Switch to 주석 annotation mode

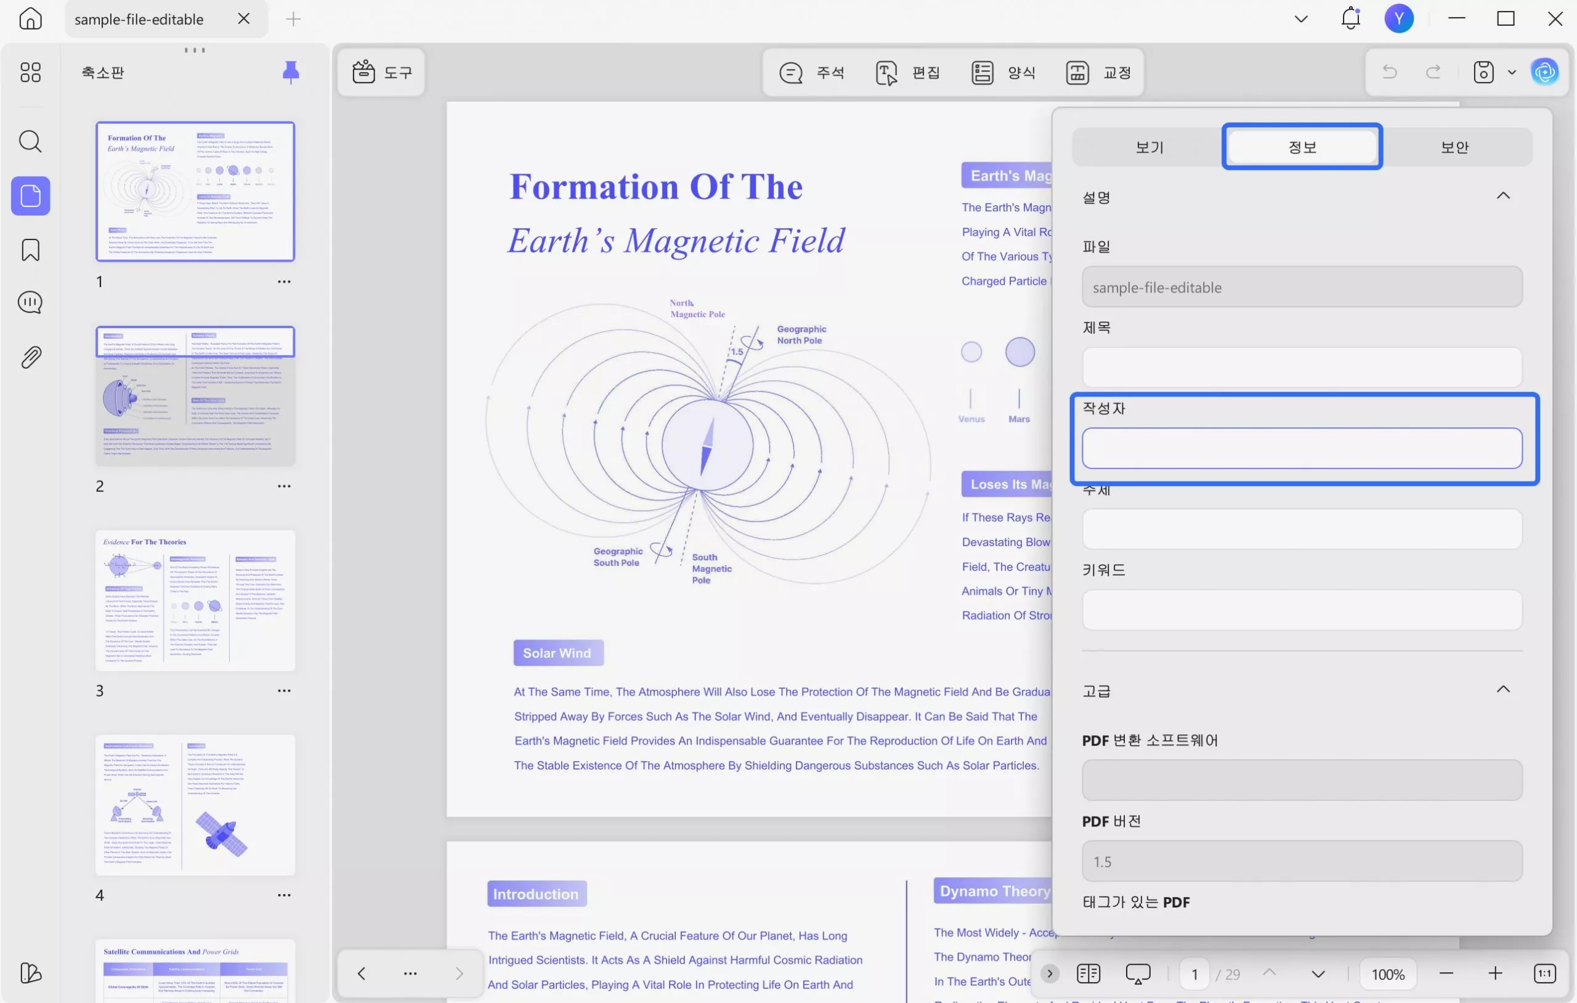[x=811, y=72]
